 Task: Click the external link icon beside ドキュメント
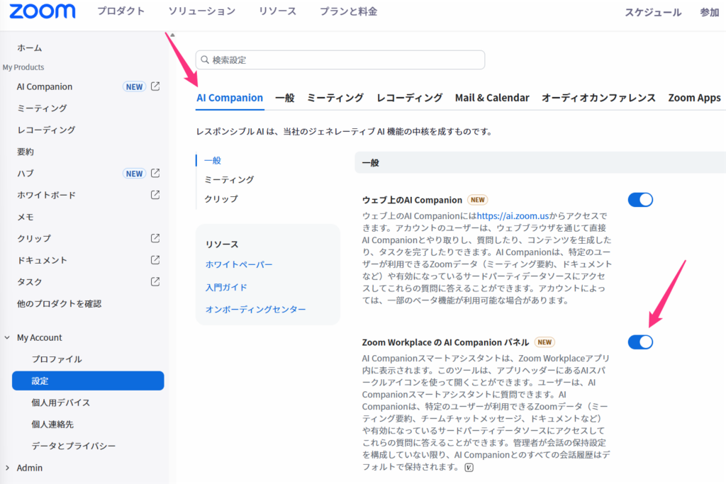tap(155, 260)
